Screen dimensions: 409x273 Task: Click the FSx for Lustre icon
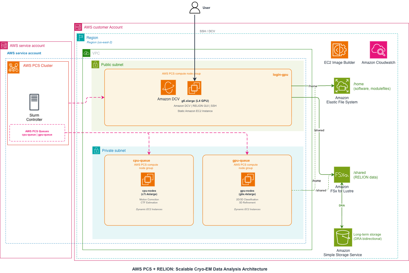(342, 175)
